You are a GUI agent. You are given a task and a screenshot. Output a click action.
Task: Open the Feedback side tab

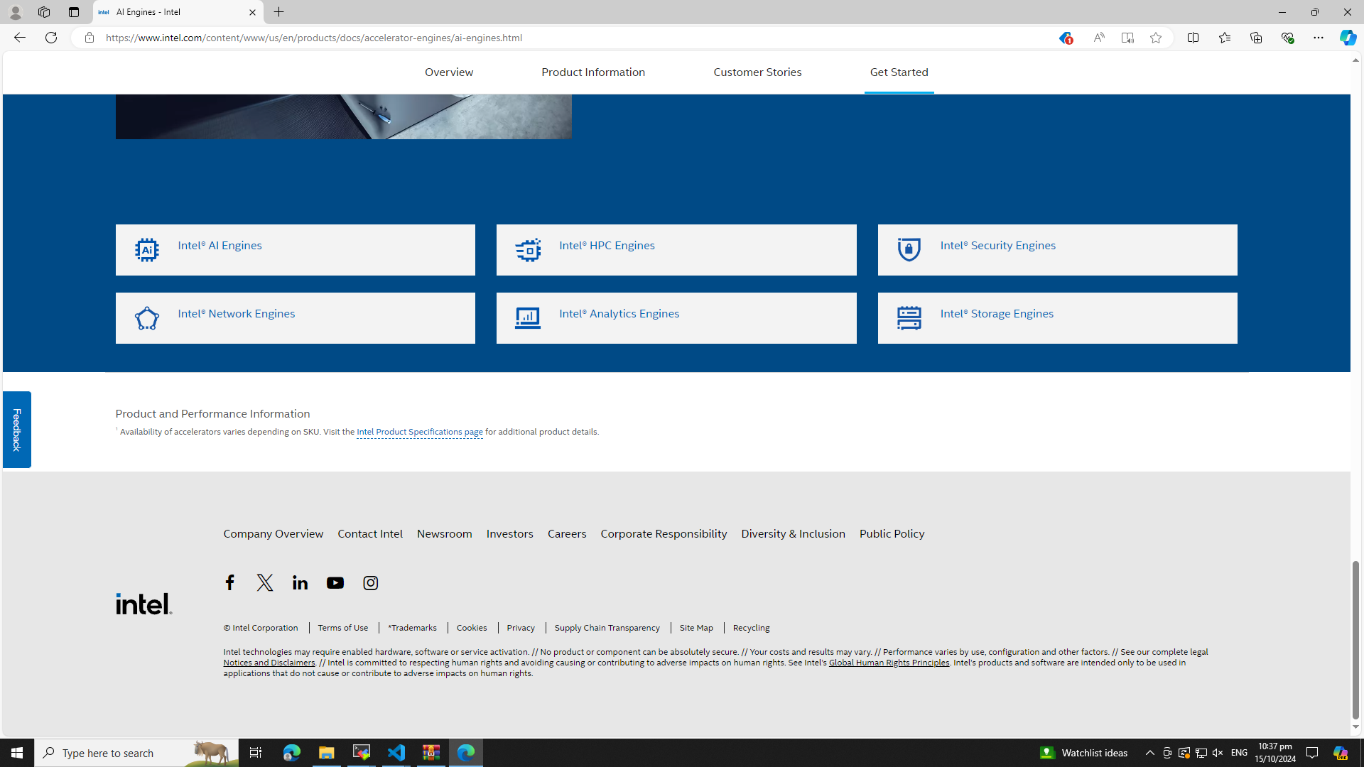[16, 429]
